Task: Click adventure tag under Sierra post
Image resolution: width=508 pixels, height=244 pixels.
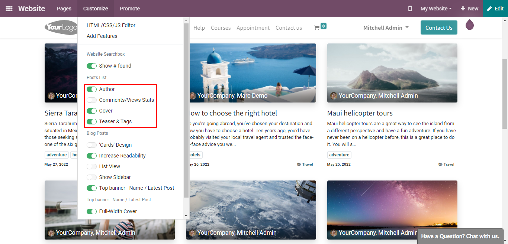Action: (x=57, y=155)
